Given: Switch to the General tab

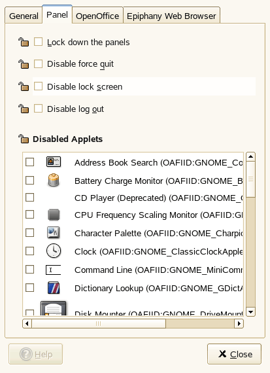Looking at the screenshot, I should (x=24, y=16).
